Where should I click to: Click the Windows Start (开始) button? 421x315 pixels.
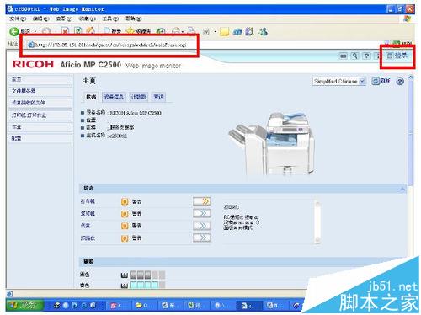point(24,305)
